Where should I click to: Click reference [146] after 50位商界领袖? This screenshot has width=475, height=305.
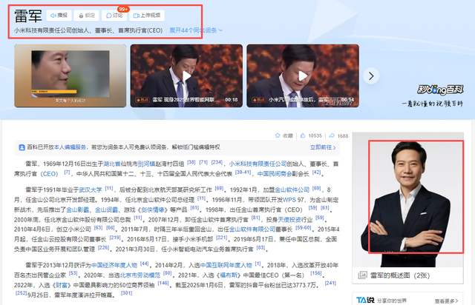tap(163, 284)
